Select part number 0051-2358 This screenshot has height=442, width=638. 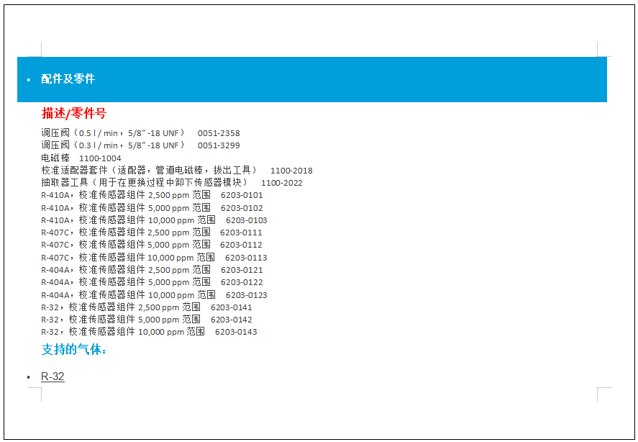point(219,133)
